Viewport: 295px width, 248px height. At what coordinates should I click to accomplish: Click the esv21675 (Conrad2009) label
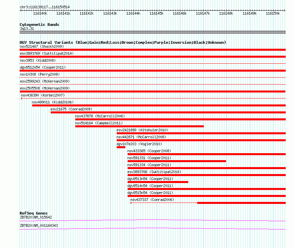click(71, 109)
